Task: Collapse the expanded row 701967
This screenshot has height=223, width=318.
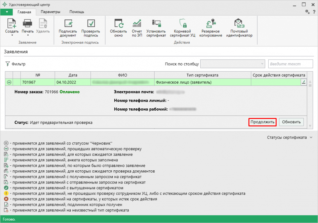Action: pos(9,83)
